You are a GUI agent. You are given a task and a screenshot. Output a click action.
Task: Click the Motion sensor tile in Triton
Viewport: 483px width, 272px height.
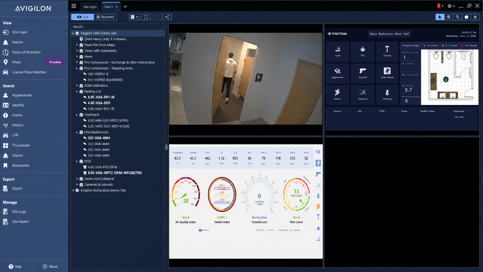pyautogui.click(x=337, y=95)
